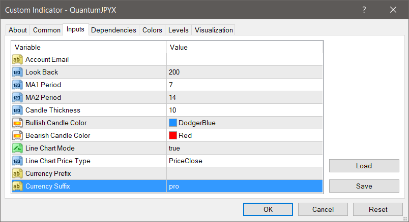This screenshot has width=409, height=222.
Task: Click the Look Back integer icon
Action: click(x=17, y=72)
